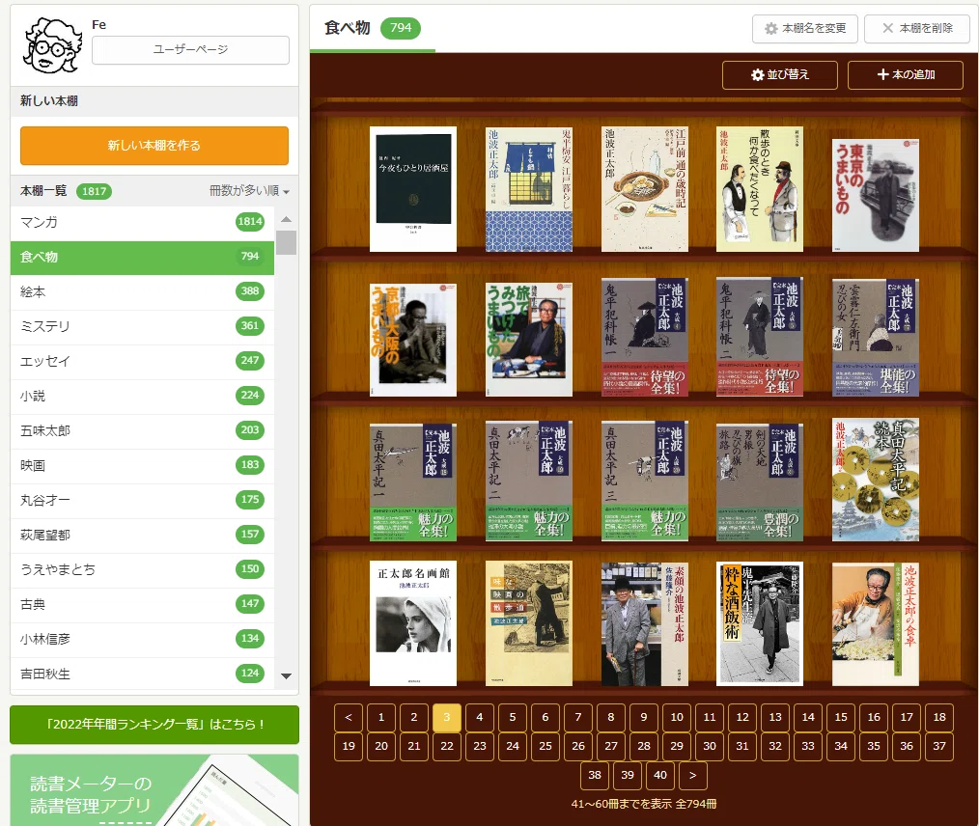Viewport: 979px width, 826px height.
Task: Open book 真田太平記 一
Action: 413,482
